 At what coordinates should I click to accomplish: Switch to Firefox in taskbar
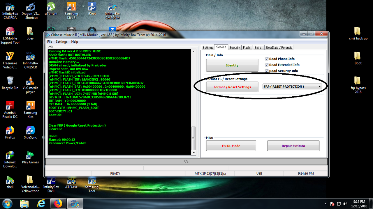click(x=58, y=204)
